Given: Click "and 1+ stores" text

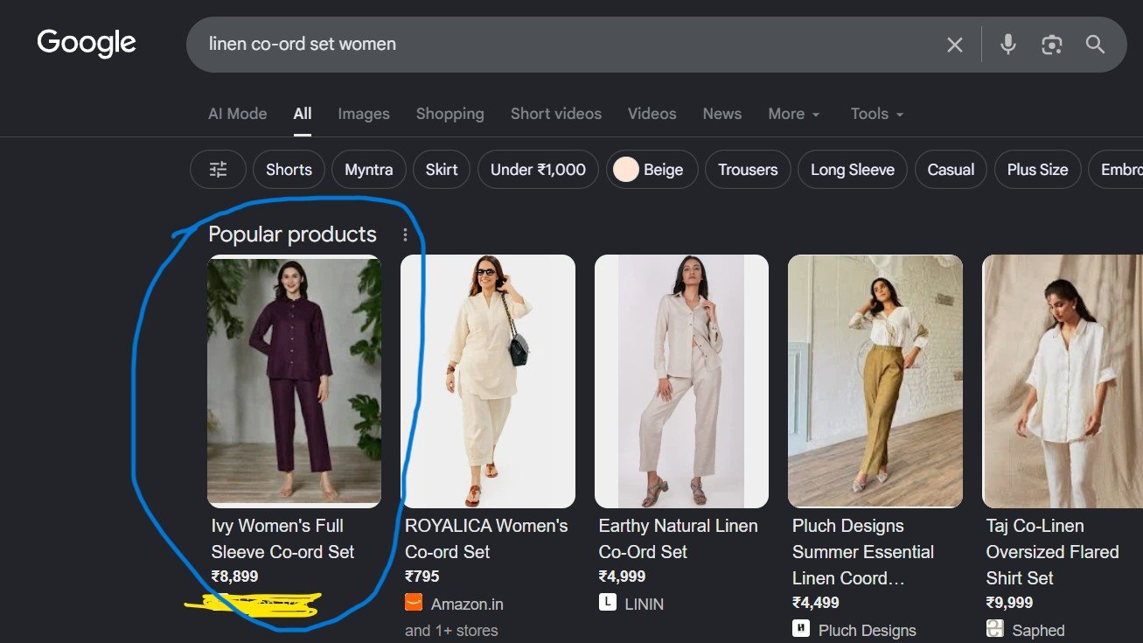Looking at the screenshot, I should pyautogui.click(x=451, y=630).
